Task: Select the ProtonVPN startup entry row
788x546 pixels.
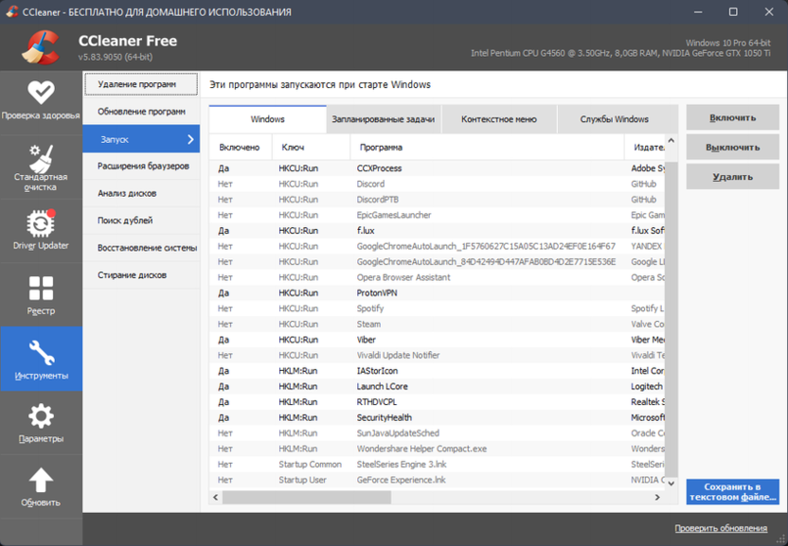Action: 379,293
